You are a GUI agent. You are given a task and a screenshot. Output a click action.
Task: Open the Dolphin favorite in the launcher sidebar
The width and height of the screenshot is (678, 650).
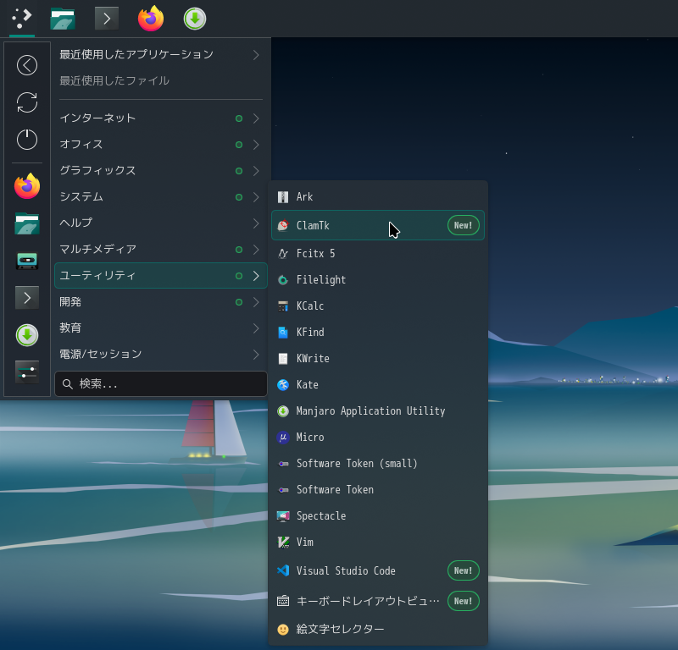coord(27,223)
